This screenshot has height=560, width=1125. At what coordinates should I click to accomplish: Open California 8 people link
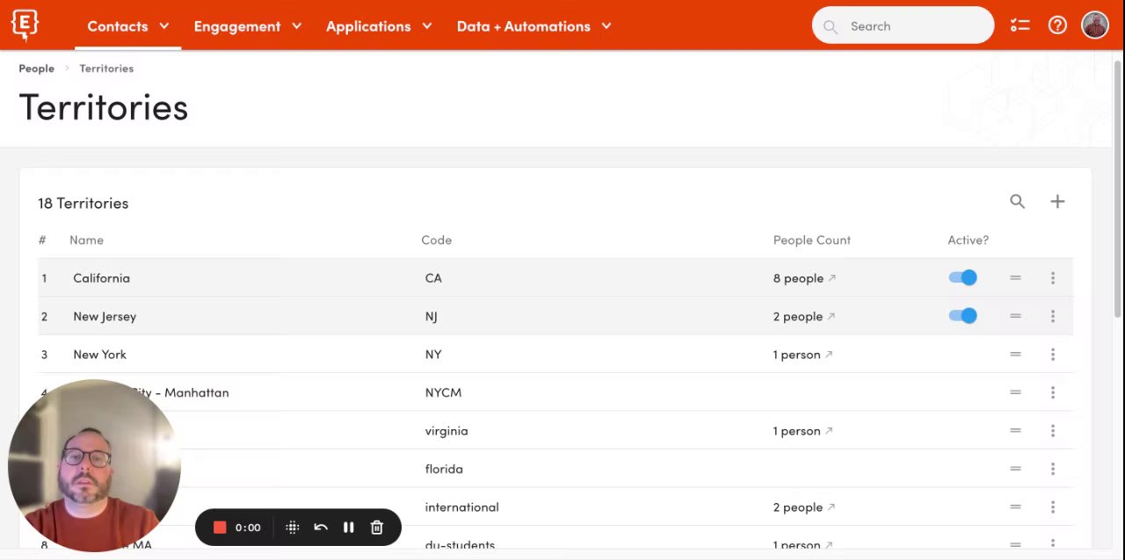pyautogui.click(x=804, y=278)
